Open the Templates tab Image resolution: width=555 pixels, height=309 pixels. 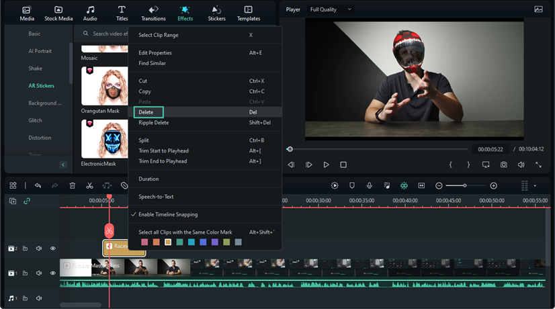pyautogui.click(x=249, y=13)
